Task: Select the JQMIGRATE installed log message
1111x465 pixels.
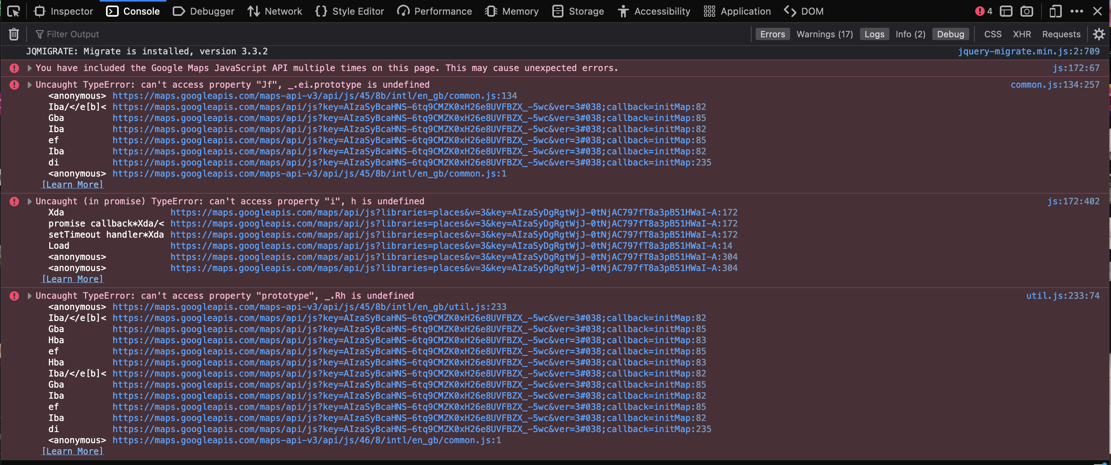Action: 147,51
